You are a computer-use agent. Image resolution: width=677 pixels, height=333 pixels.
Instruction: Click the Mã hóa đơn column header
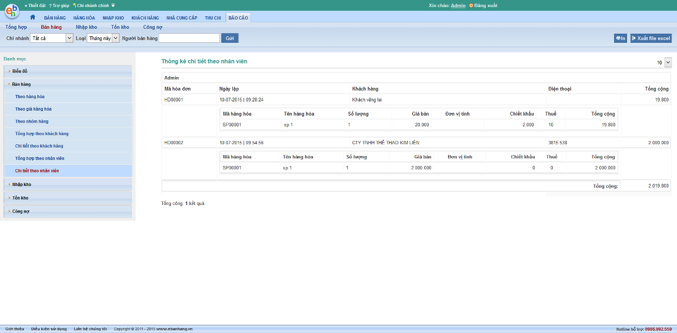[x=177, y=88]
